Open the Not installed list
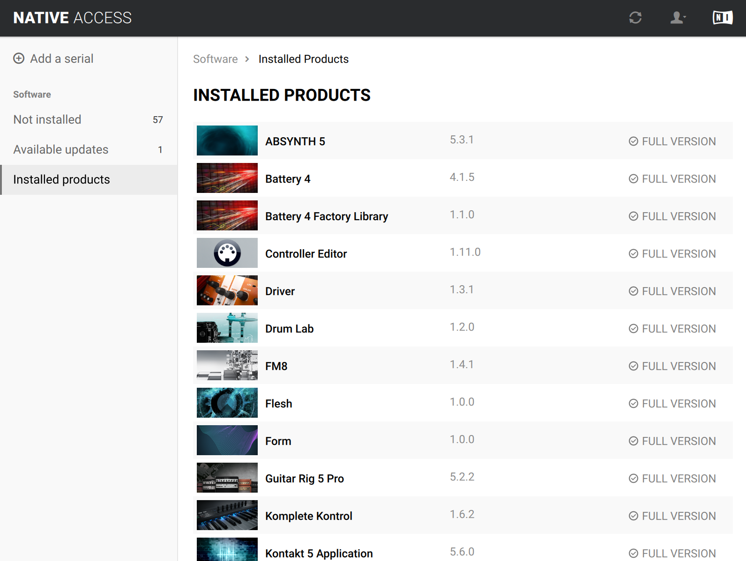This screenshot has height=561, width=746. pos(89,120)
